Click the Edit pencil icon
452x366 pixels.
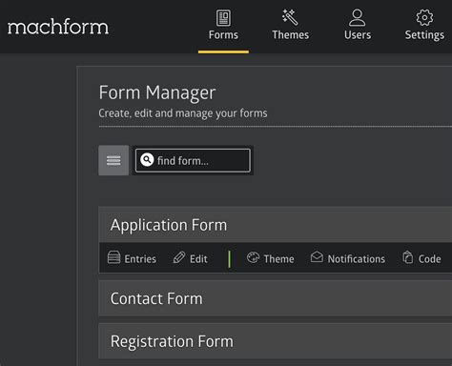(x=179, y=257)
